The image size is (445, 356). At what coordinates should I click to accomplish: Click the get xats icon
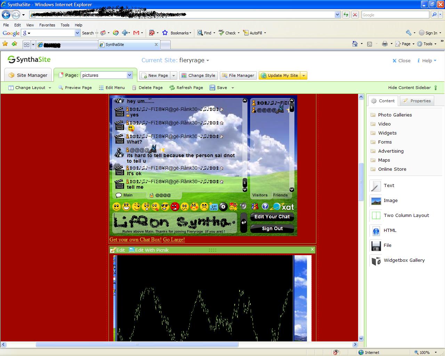(213, 207)
